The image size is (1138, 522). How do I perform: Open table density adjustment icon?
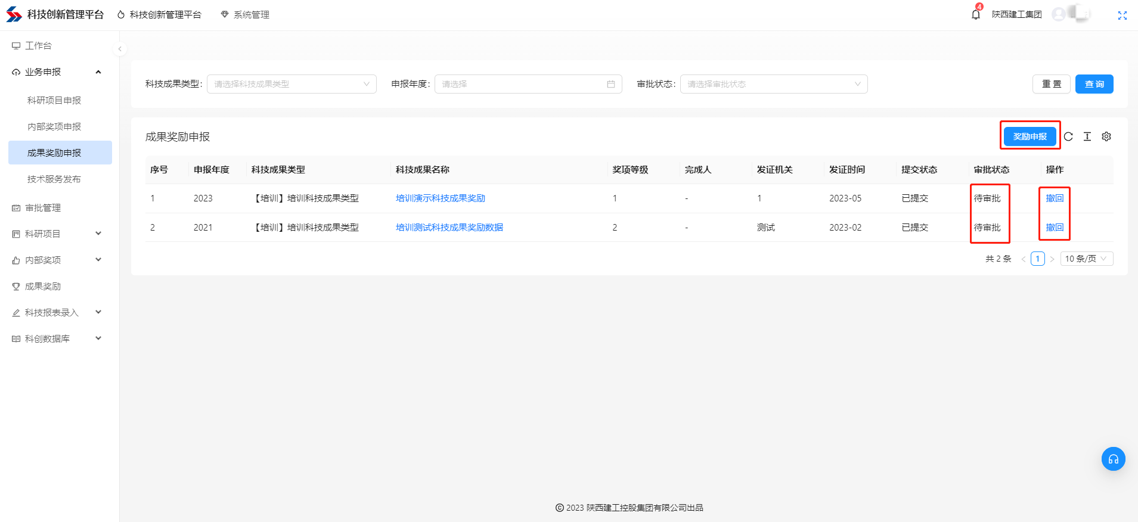(x=1087, y=136)
